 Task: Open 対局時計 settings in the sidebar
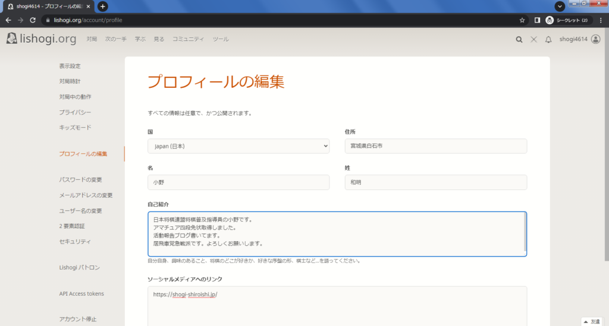(70, 81)
